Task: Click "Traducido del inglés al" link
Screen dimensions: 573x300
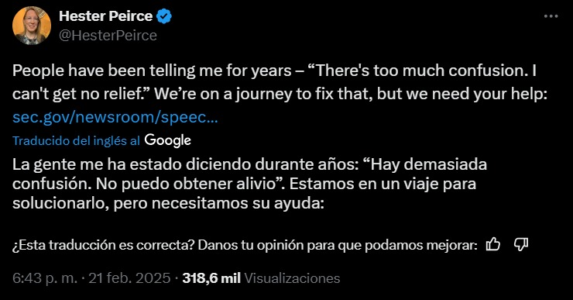Action: tap(76, 141)
